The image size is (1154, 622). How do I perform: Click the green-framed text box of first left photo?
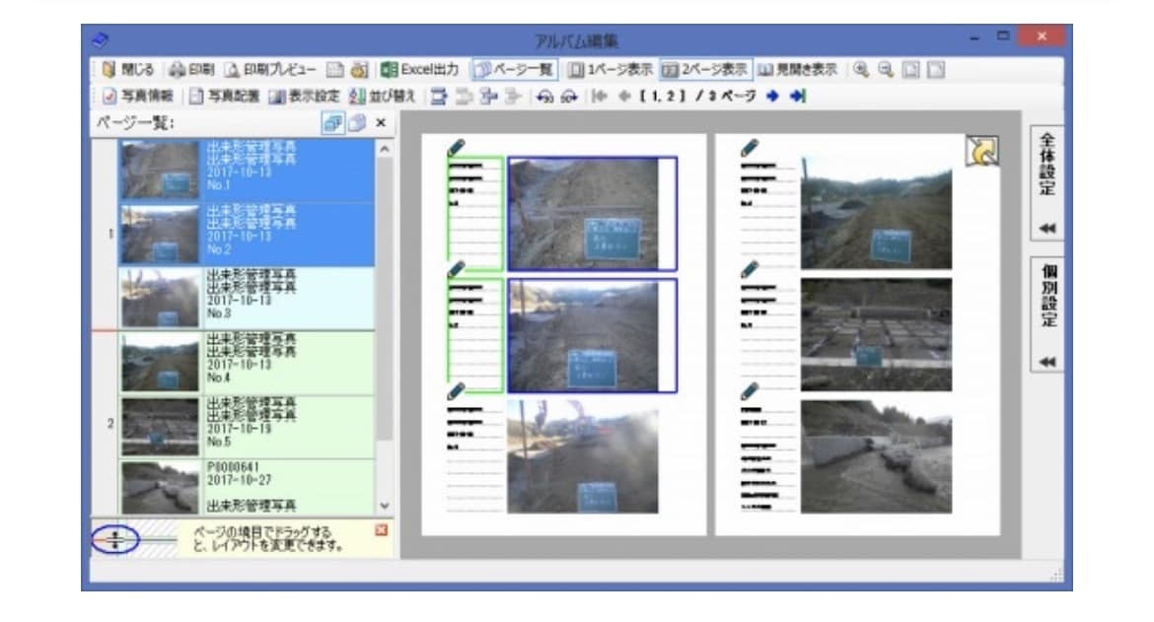pyautogui.click(x=474, y=213)
